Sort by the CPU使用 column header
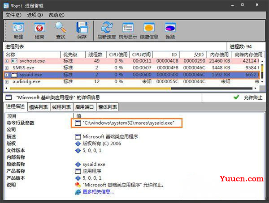Image resolution: width=269 pixels, height=203 pixels. (117, 55)
